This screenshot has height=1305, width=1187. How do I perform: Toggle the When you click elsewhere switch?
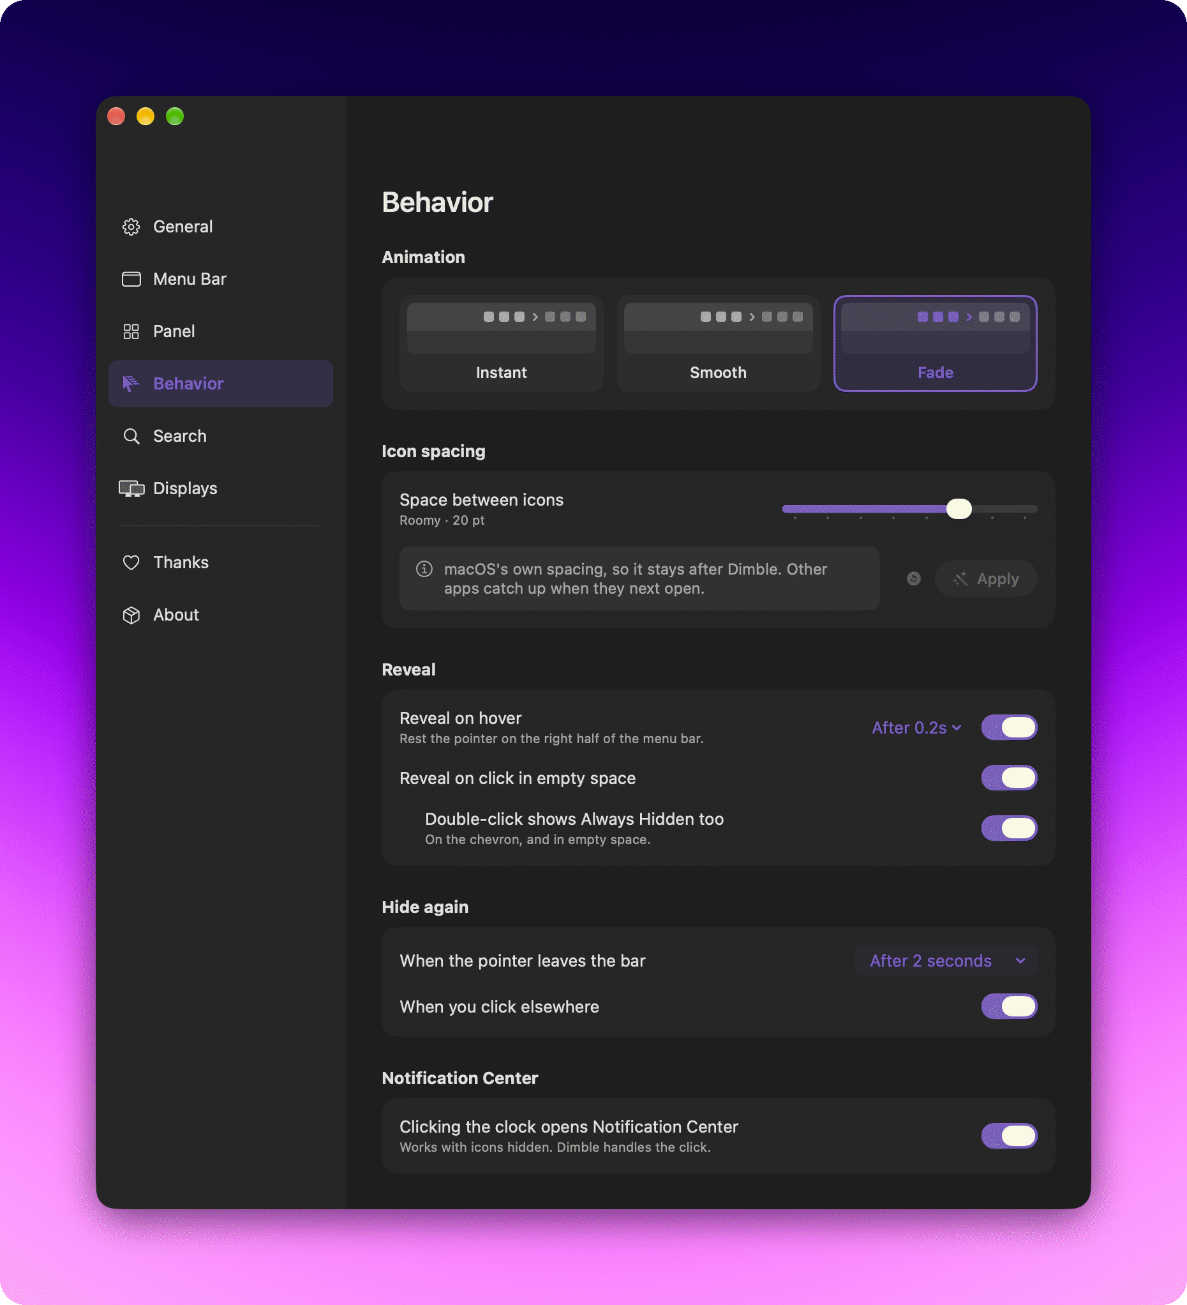point(1009,1007)
